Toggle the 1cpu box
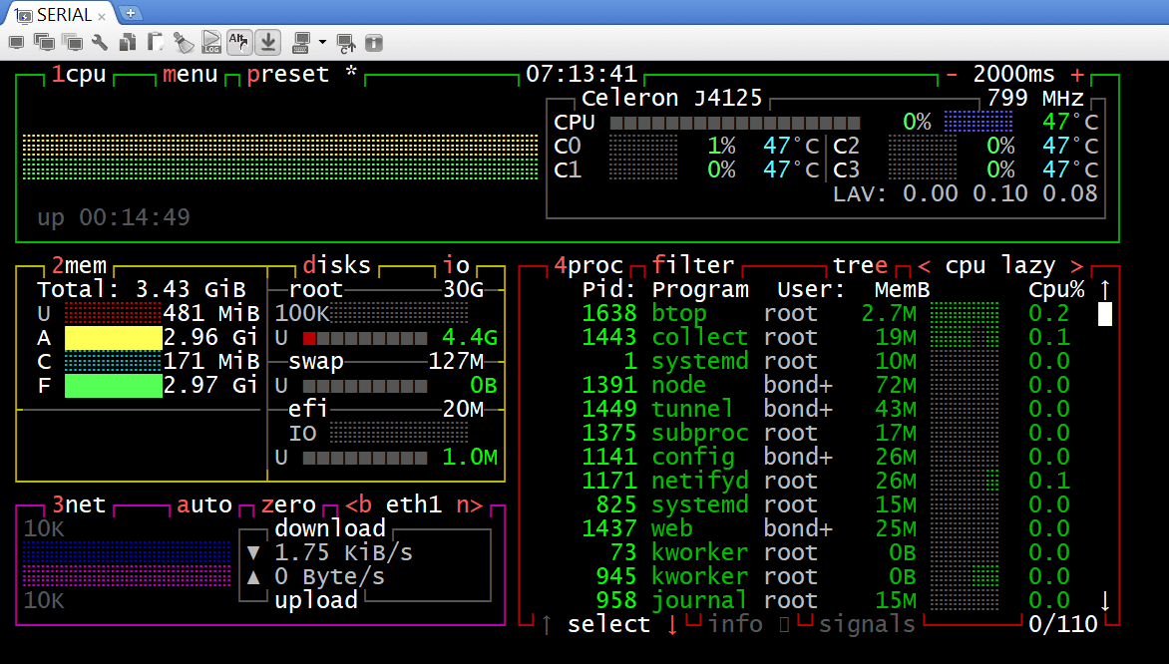This screenshot has height=664, width=1169. pyautogui.click(x=78, y=75)
